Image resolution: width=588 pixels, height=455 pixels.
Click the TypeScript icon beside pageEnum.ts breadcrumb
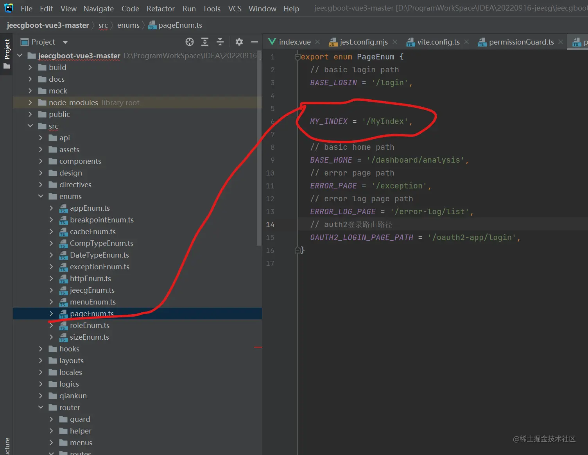coord(152,25)
